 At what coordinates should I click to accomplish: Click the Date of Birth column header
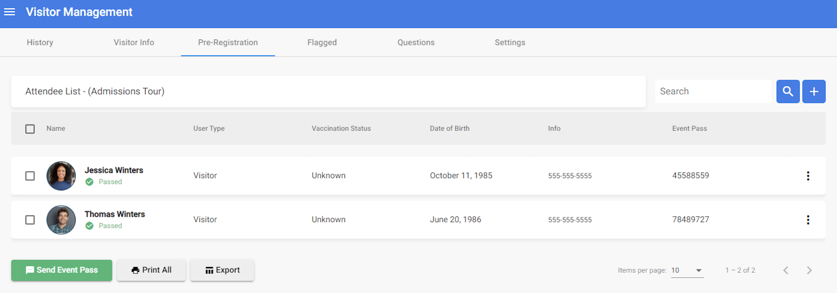(450, 128)
